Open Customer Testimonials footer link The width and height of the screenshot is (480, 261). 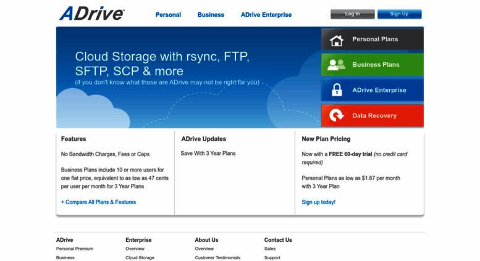tap(217, 258)
